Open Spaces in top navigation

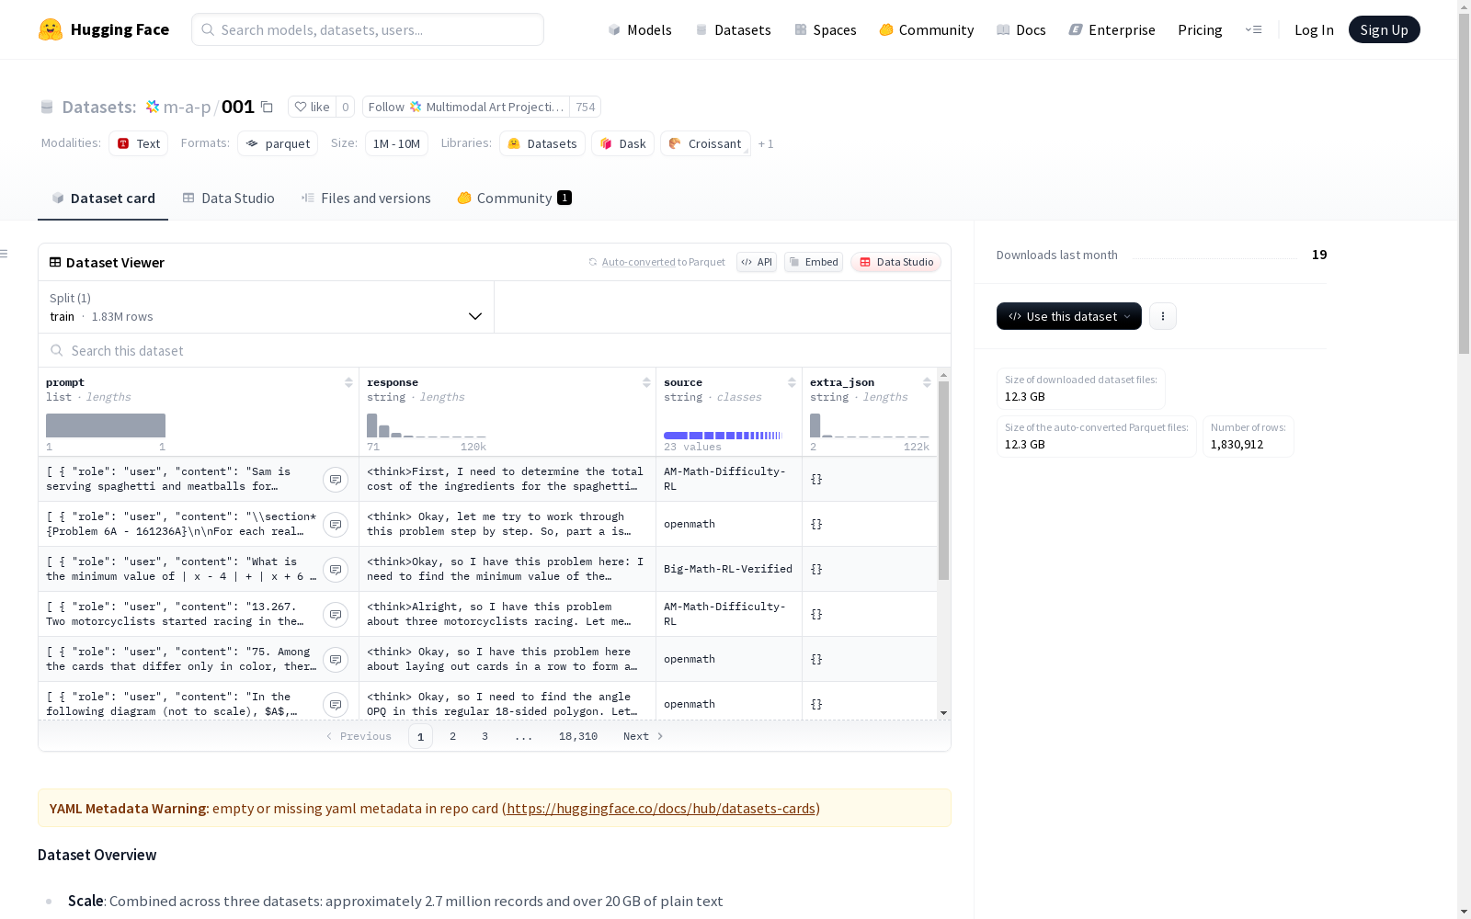point(825,29)
